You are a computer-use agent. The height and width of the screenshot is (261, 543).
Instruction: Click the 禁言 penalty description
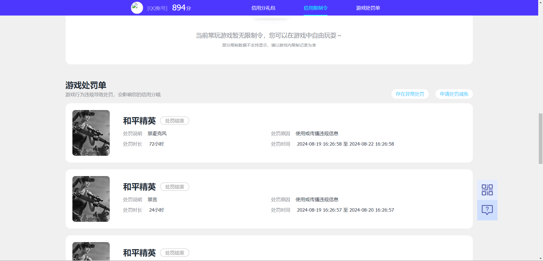pyautogui.click(x=152, y=199)
